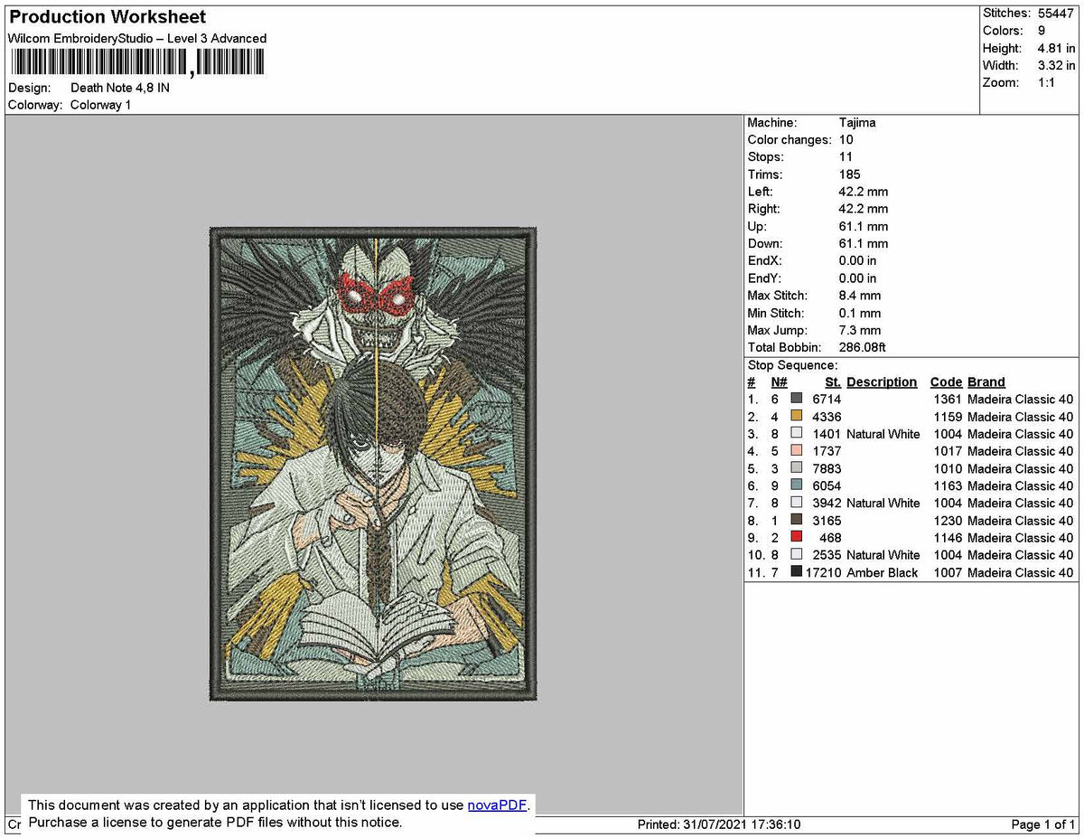1084x838 pixels.
Task: Click the Description column header
Action: click(x=881, y=381)
